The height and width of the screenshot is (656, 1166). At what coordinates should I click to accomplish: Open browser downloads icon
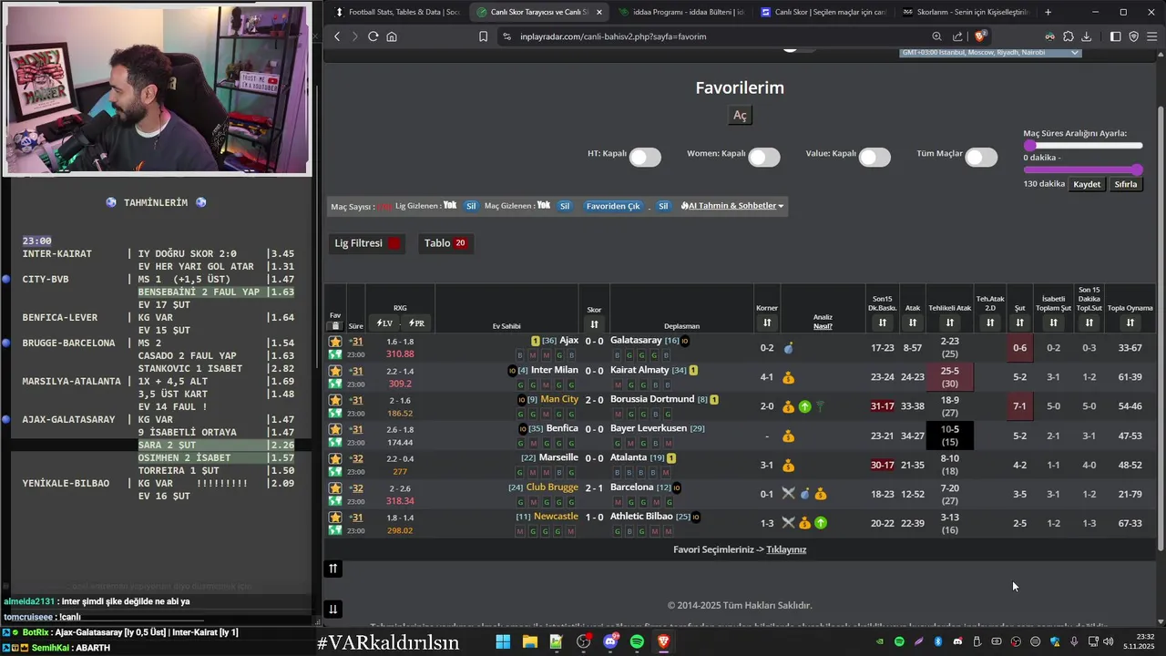[x=1086, y=36]
